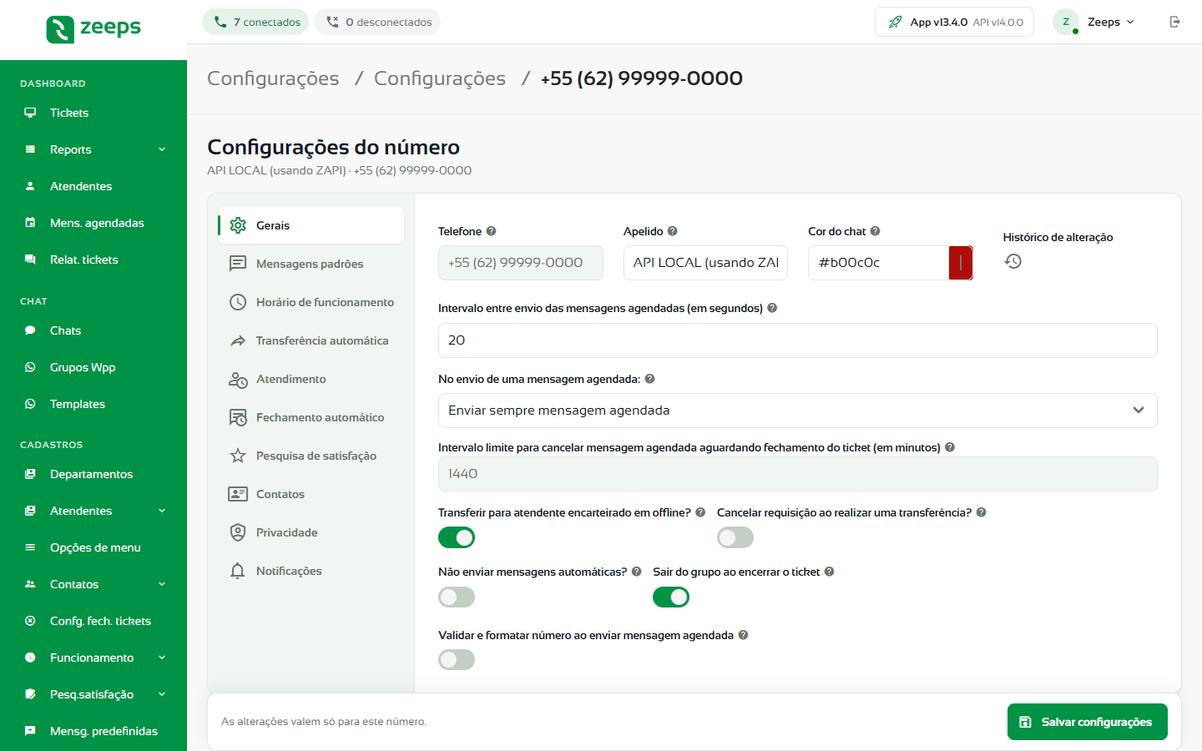Disable Sair do grupo ao encerrar ticket toggle
Viewport: 1202px width, 751px height.
[671, 597]
